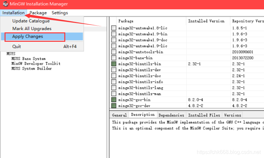The height and width of the screenshot is (158, 264).
Task: Open the Installation menu
Action: 13,13
